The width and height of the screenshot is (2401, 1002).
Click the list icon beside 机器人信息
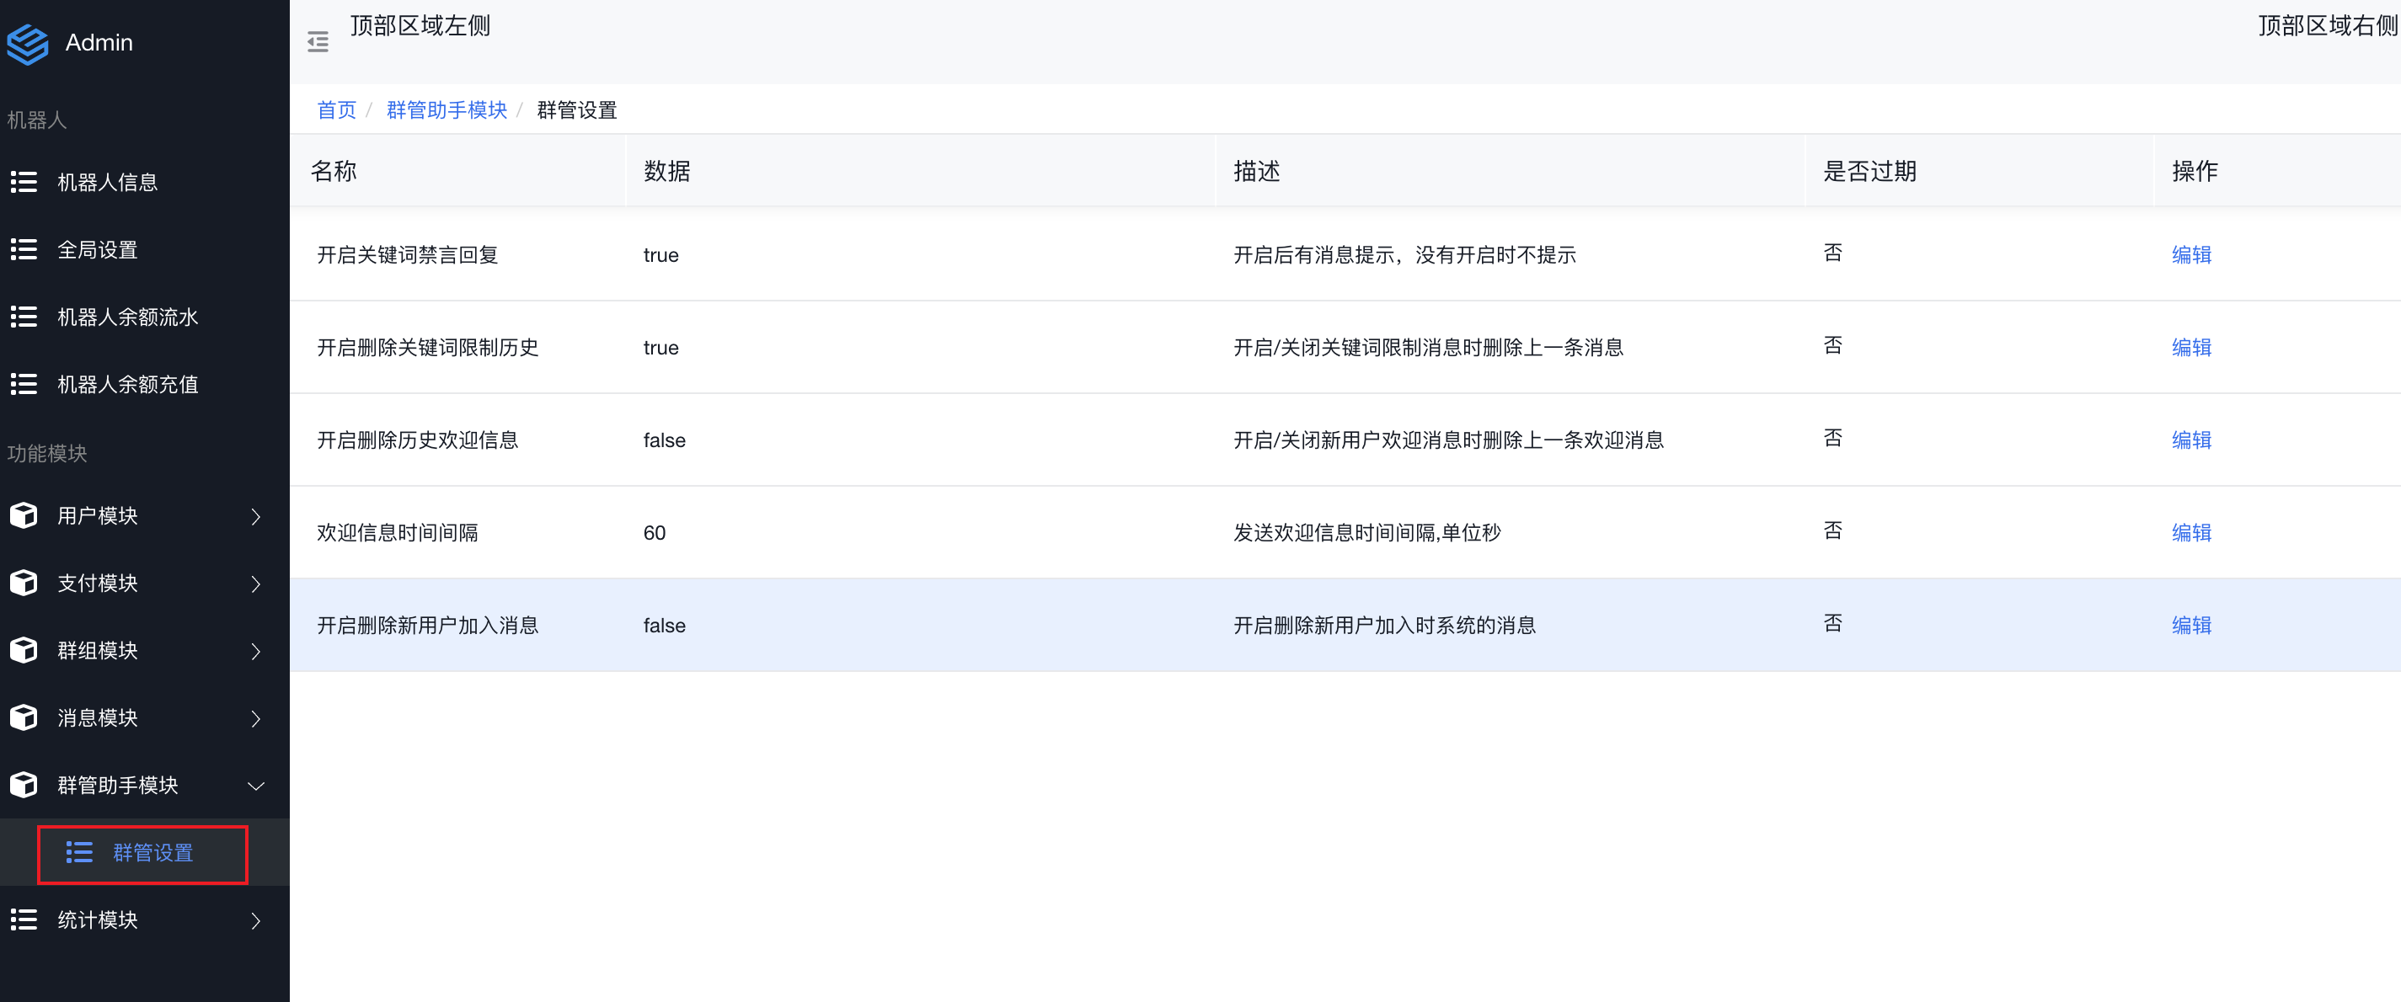click(x=24, y=182)
